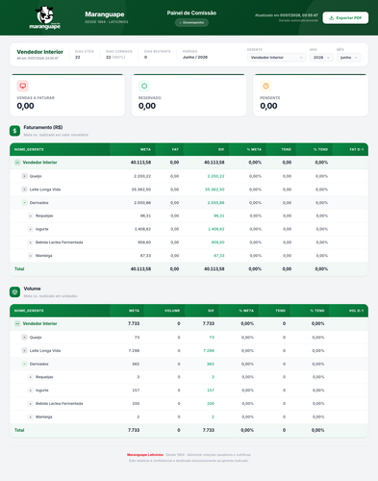
Task: Click the Total label in Faturamento table
Action: coord(19,269)
